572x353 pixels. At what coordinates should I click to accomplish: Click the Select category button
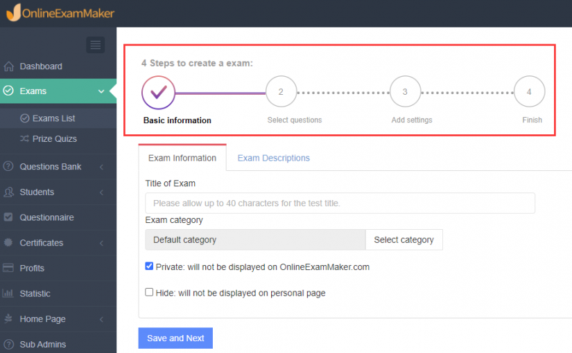tap(404, 239)
